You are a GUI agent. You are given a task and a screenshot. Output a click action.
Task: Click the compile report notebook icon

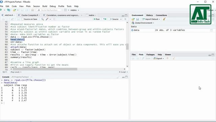(x=55, y=19)
